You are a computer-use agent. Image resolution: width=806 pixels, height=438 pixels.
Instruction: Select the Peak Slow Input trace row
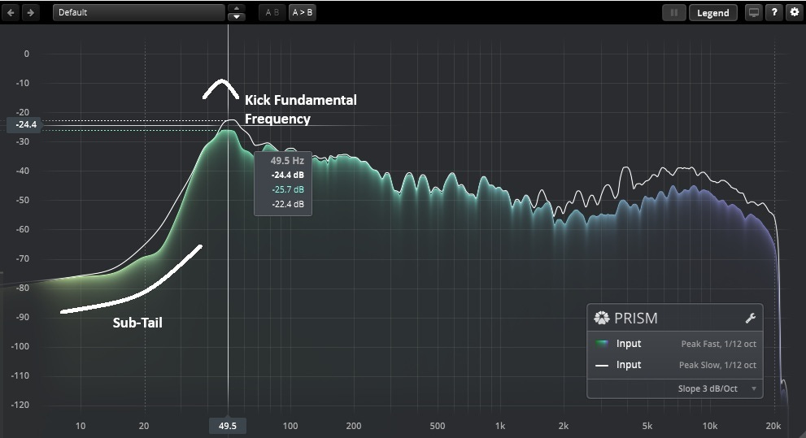(x=675, y=365)
